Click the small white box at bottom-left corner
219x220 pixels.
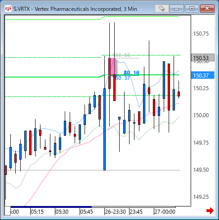8,211
